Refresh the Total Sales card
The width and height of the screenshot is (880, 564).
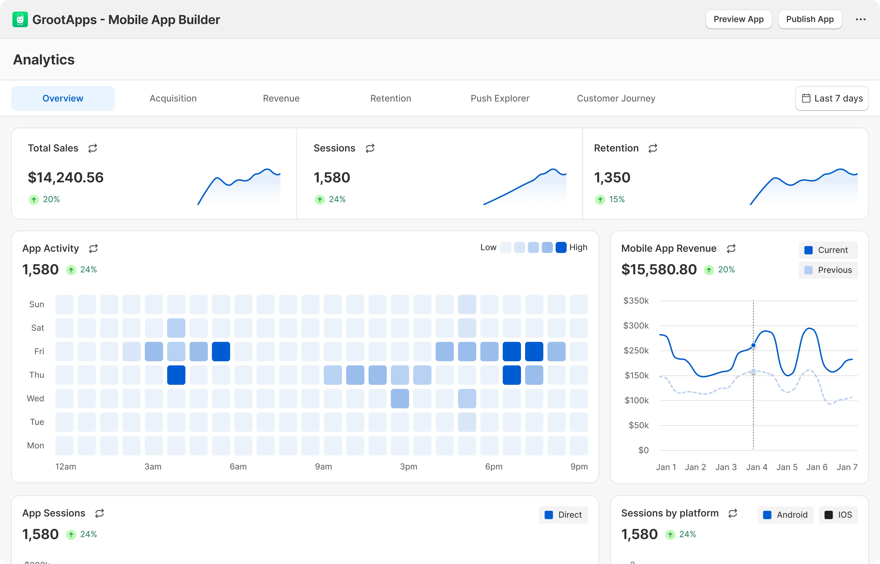(93, 148)
